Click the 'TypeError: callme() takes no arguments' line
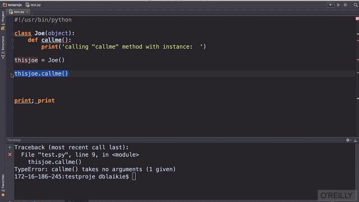 [x=95, y=169]
